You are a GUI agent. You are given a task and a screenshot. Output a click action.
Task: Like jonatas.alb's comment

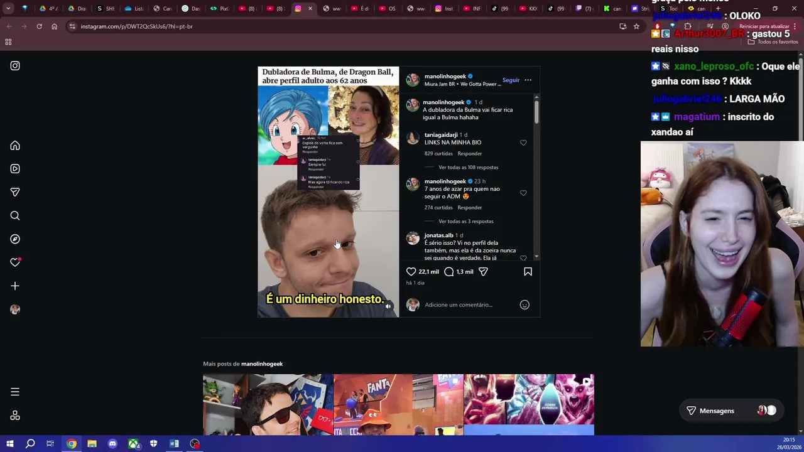(x=523, y=257)
